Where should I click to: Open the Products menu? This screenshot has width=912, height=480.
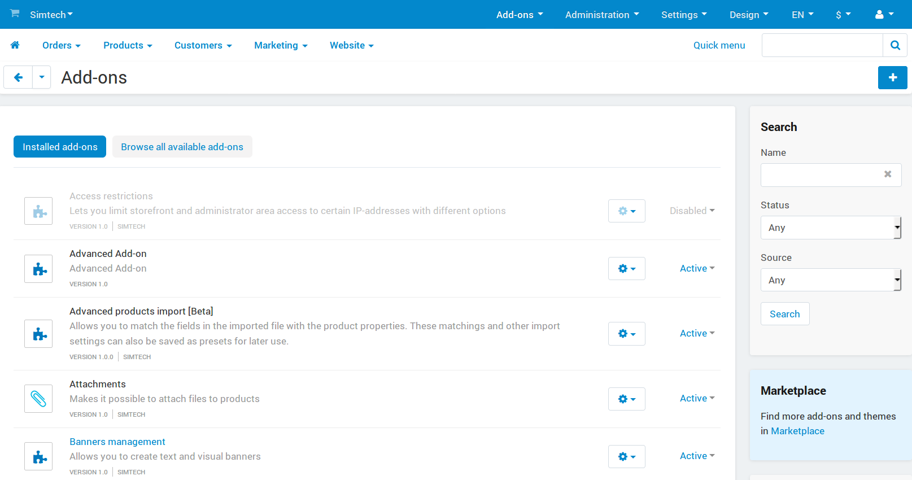coord(128,45)
